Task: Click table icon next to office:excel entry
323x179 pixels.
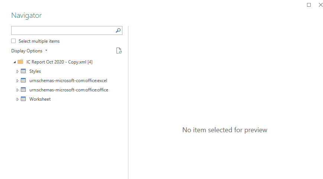Action: pos(23,80)
